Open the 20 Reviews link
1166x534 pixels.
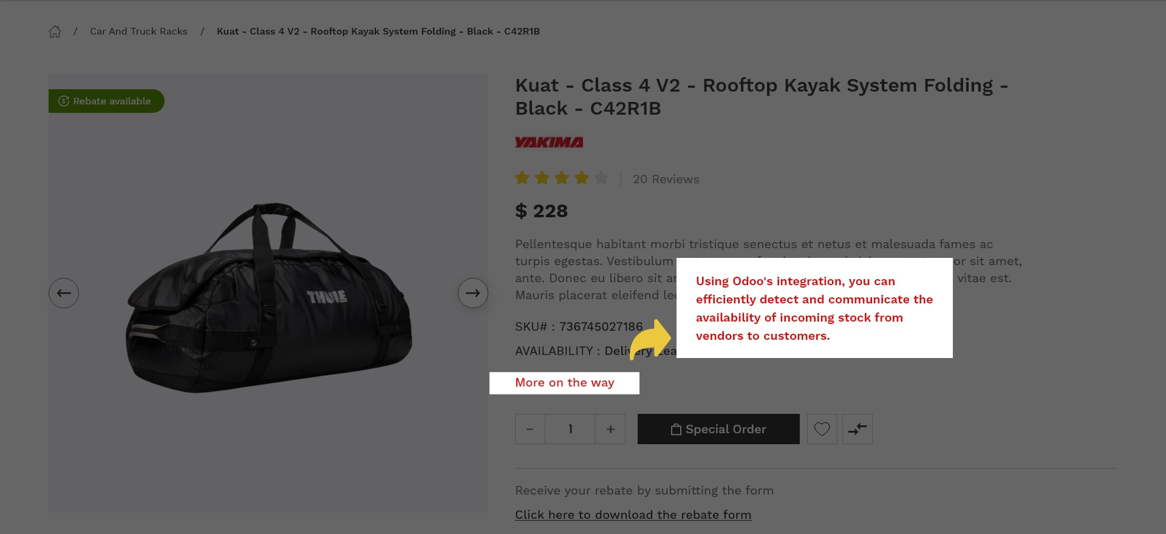point(666,179)
